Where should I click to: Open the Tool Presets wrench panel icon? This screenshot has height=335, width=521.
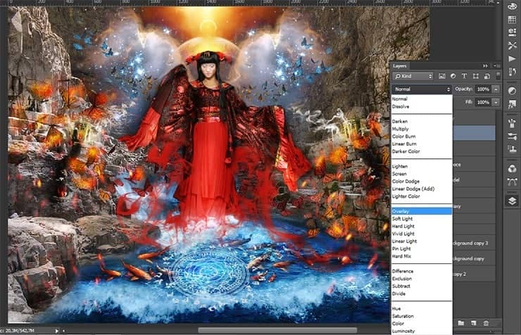point(512,46)
